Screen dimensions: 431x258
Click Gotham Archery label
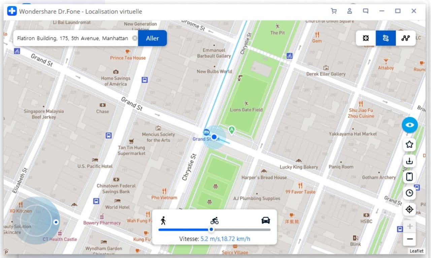379,177
